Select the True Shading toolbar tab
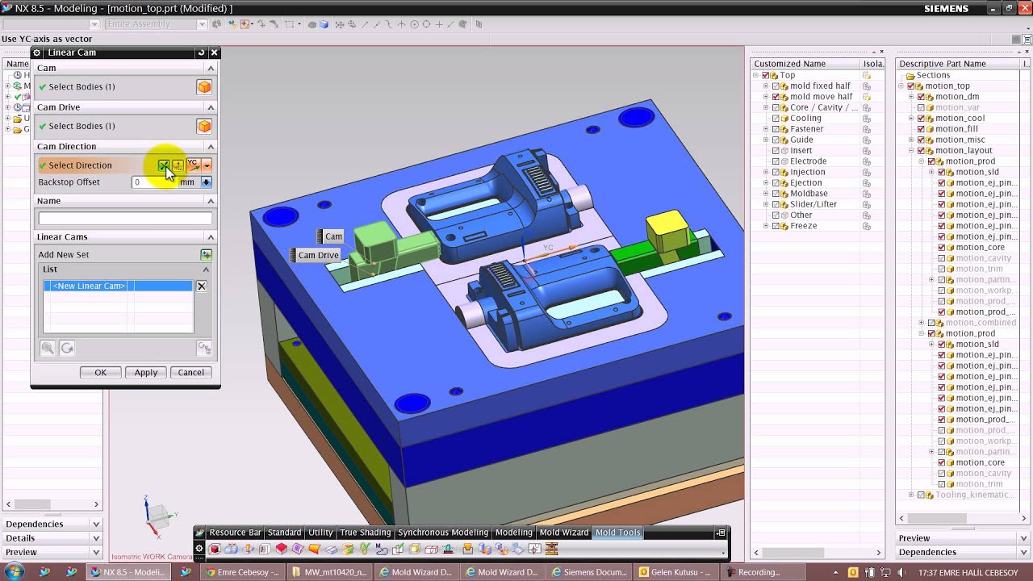This screenshot has width=1033, height=581. coord(366,533)
